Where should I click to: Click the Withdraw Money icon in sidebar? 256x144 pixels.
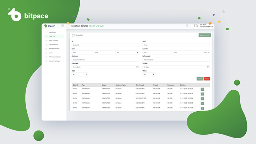pos(46,49)
